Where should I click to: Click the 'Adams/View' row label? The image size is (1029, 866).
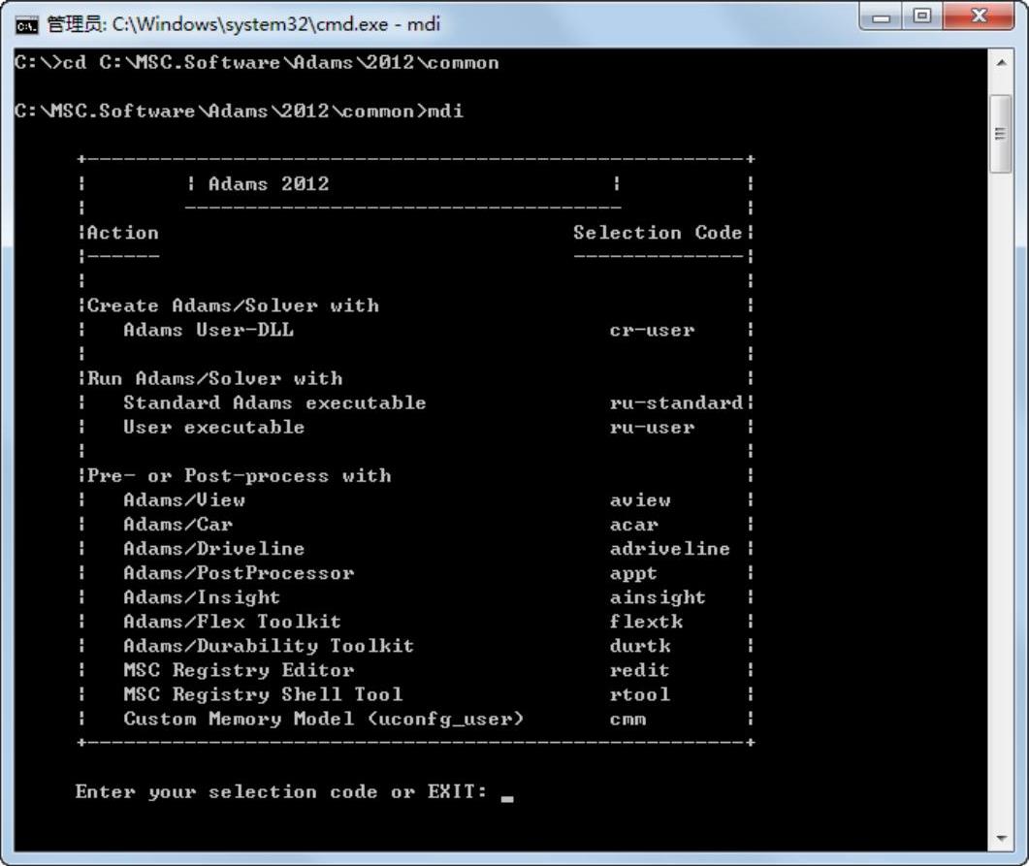184,500
